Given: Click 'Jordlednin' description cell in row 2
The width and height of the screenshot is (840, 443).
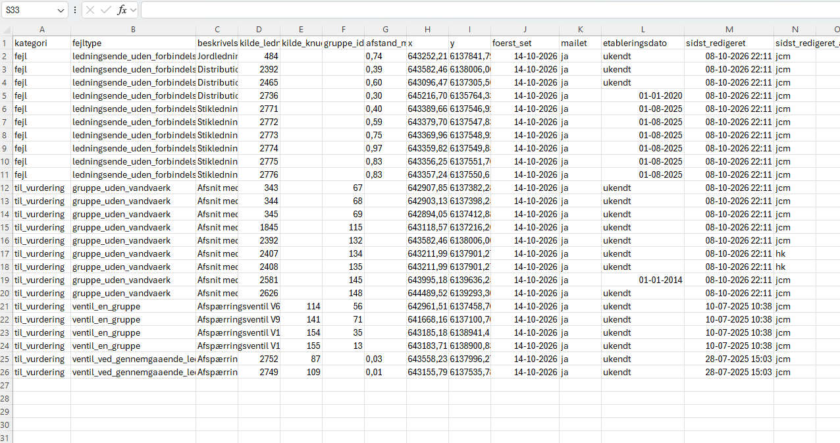Looking at the screenshot, I should (217, 56).
